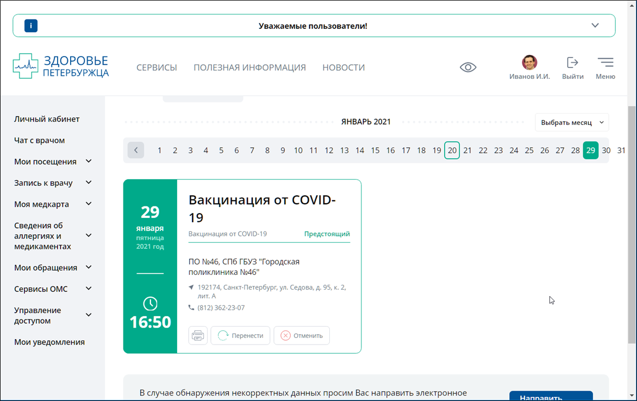Expand Мои обращения section
637x401 pixels.
tap(89, 267)
